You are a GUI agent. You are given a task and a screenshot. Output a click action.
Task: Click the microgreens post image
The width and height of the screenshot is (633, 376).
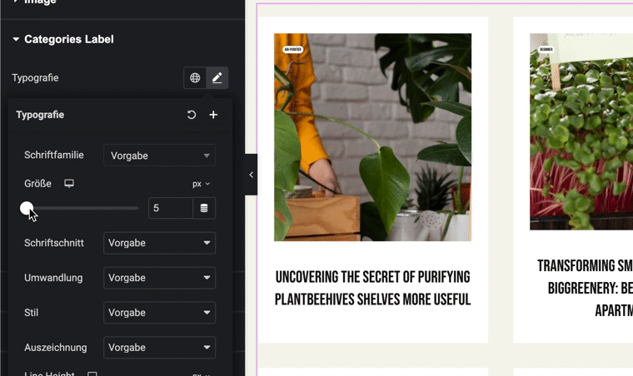pos(581,131)
